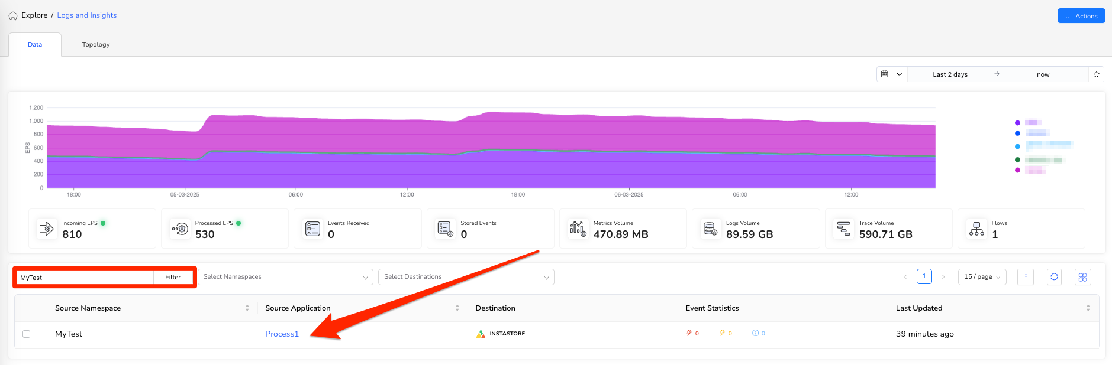Click the star icon beside the time range
This screenshot has width=1112, height=365.
(x=1097, y=74)
